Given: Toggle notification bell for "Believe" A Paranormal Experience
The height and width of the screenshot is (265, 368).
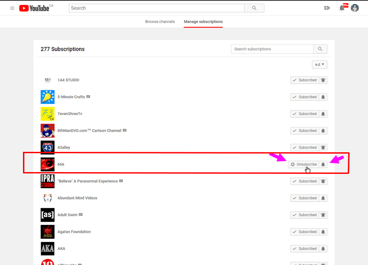Looking at the screenshot, I should [323, 181].
